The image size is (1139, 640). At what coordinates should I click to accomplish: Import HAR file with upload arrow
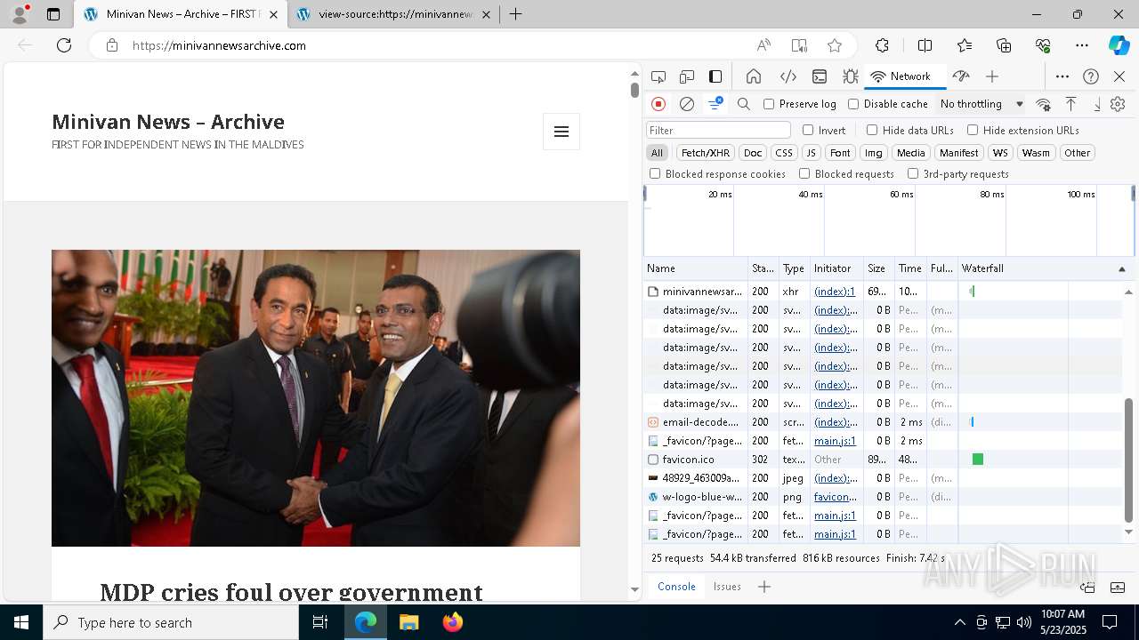pos(1071,104)
